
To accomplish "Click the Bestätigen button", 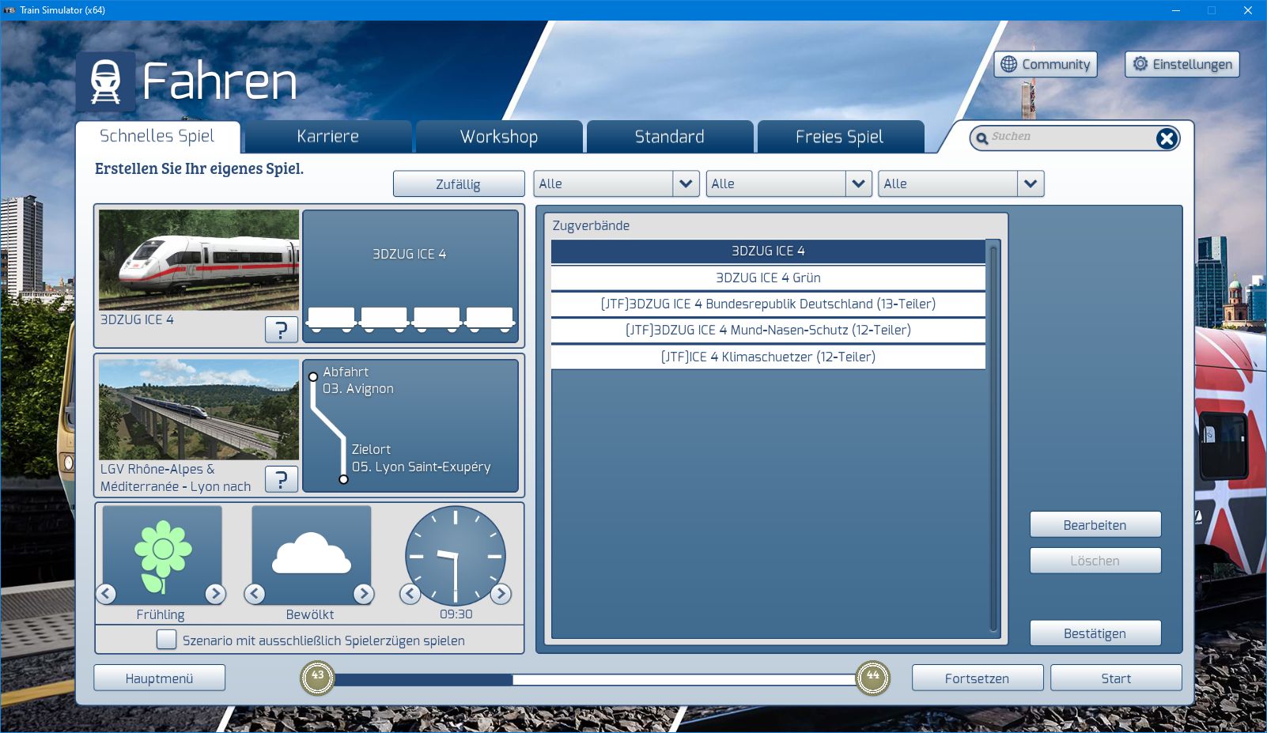I will click(x=1095, y=633).
